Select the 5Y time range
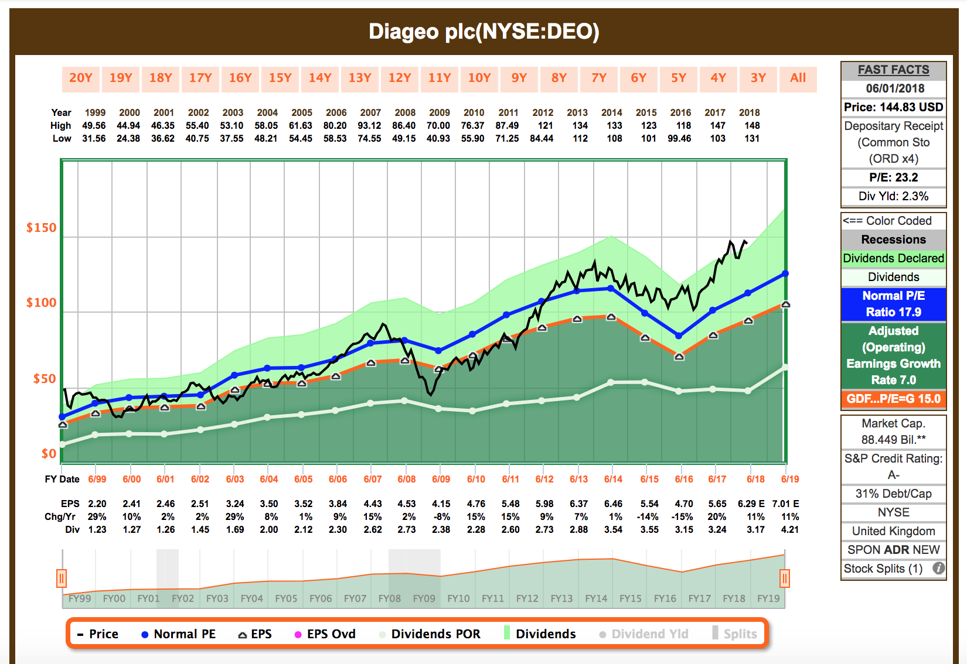 [x=679, y=78]
